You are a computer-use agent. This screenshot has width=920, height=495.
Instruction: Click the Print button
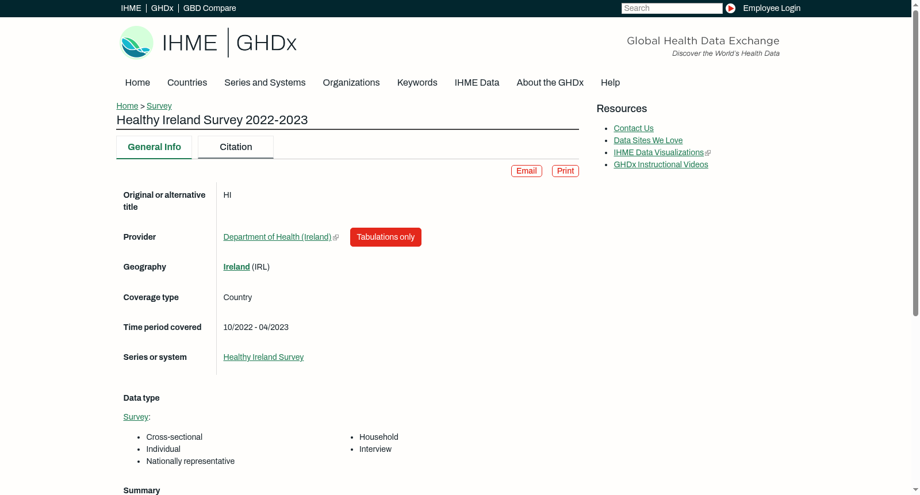[x=565, y=171]
